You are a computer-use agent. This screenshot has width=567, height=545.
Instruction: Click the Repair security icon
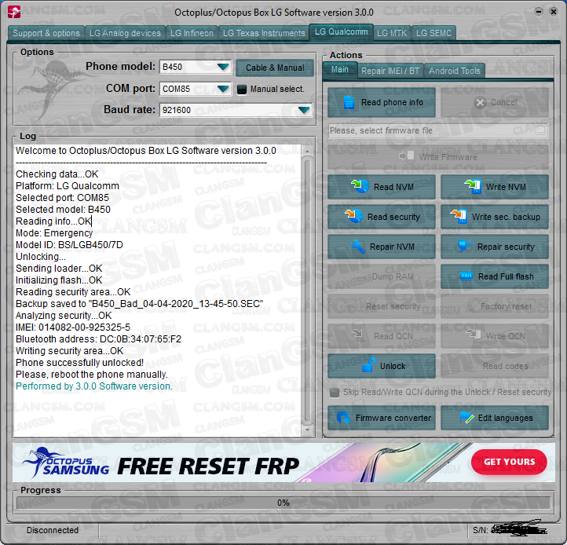(465, 246)
